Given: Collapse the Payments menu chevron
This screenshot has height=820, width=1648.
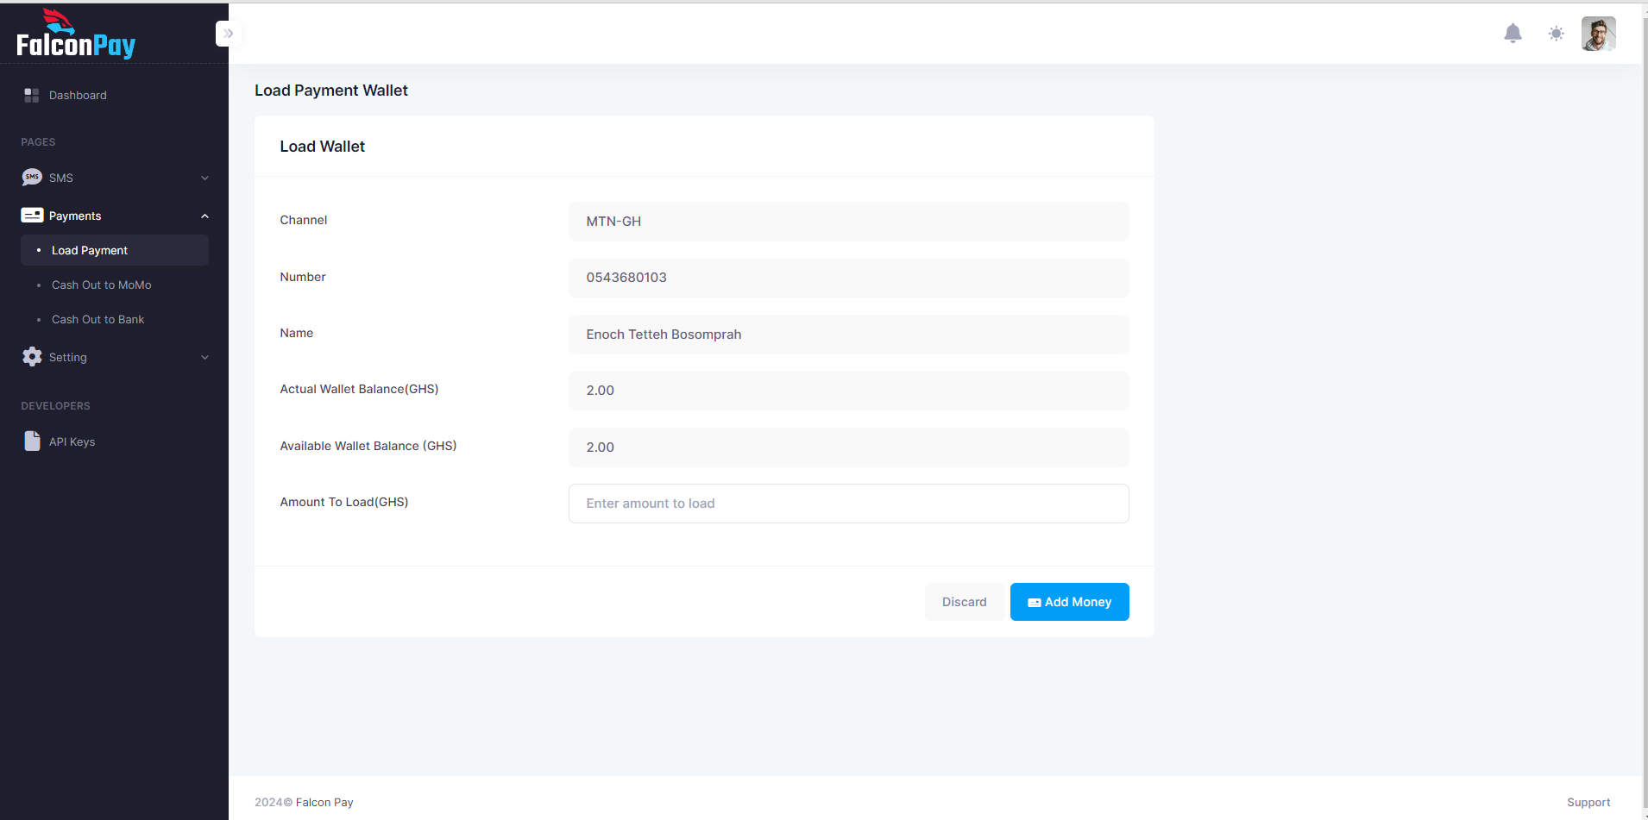Looking at the screenshot, I should (x=204, y=216).
